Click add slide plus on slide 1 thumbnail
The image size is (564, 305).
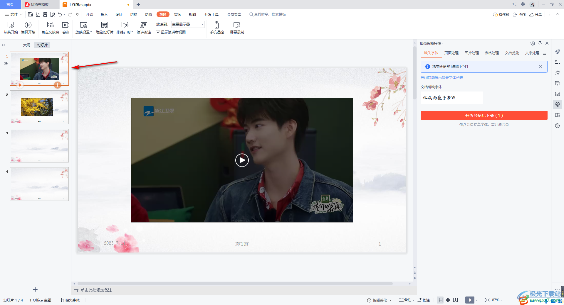click(58, 85)
